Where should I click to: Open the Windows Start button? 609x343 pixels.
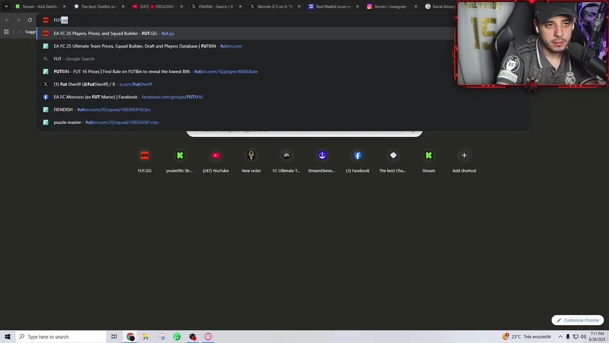pyautogui.click(x=7, y=337)
